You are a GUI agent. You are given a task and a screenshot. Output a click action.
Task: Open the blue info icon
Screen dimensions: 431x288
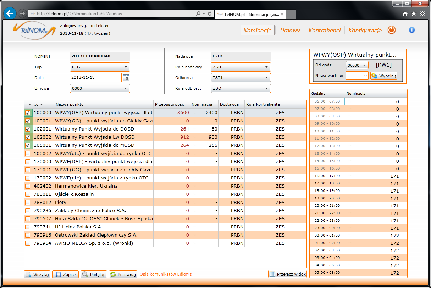pyautogui.click(x=412, y=30)
